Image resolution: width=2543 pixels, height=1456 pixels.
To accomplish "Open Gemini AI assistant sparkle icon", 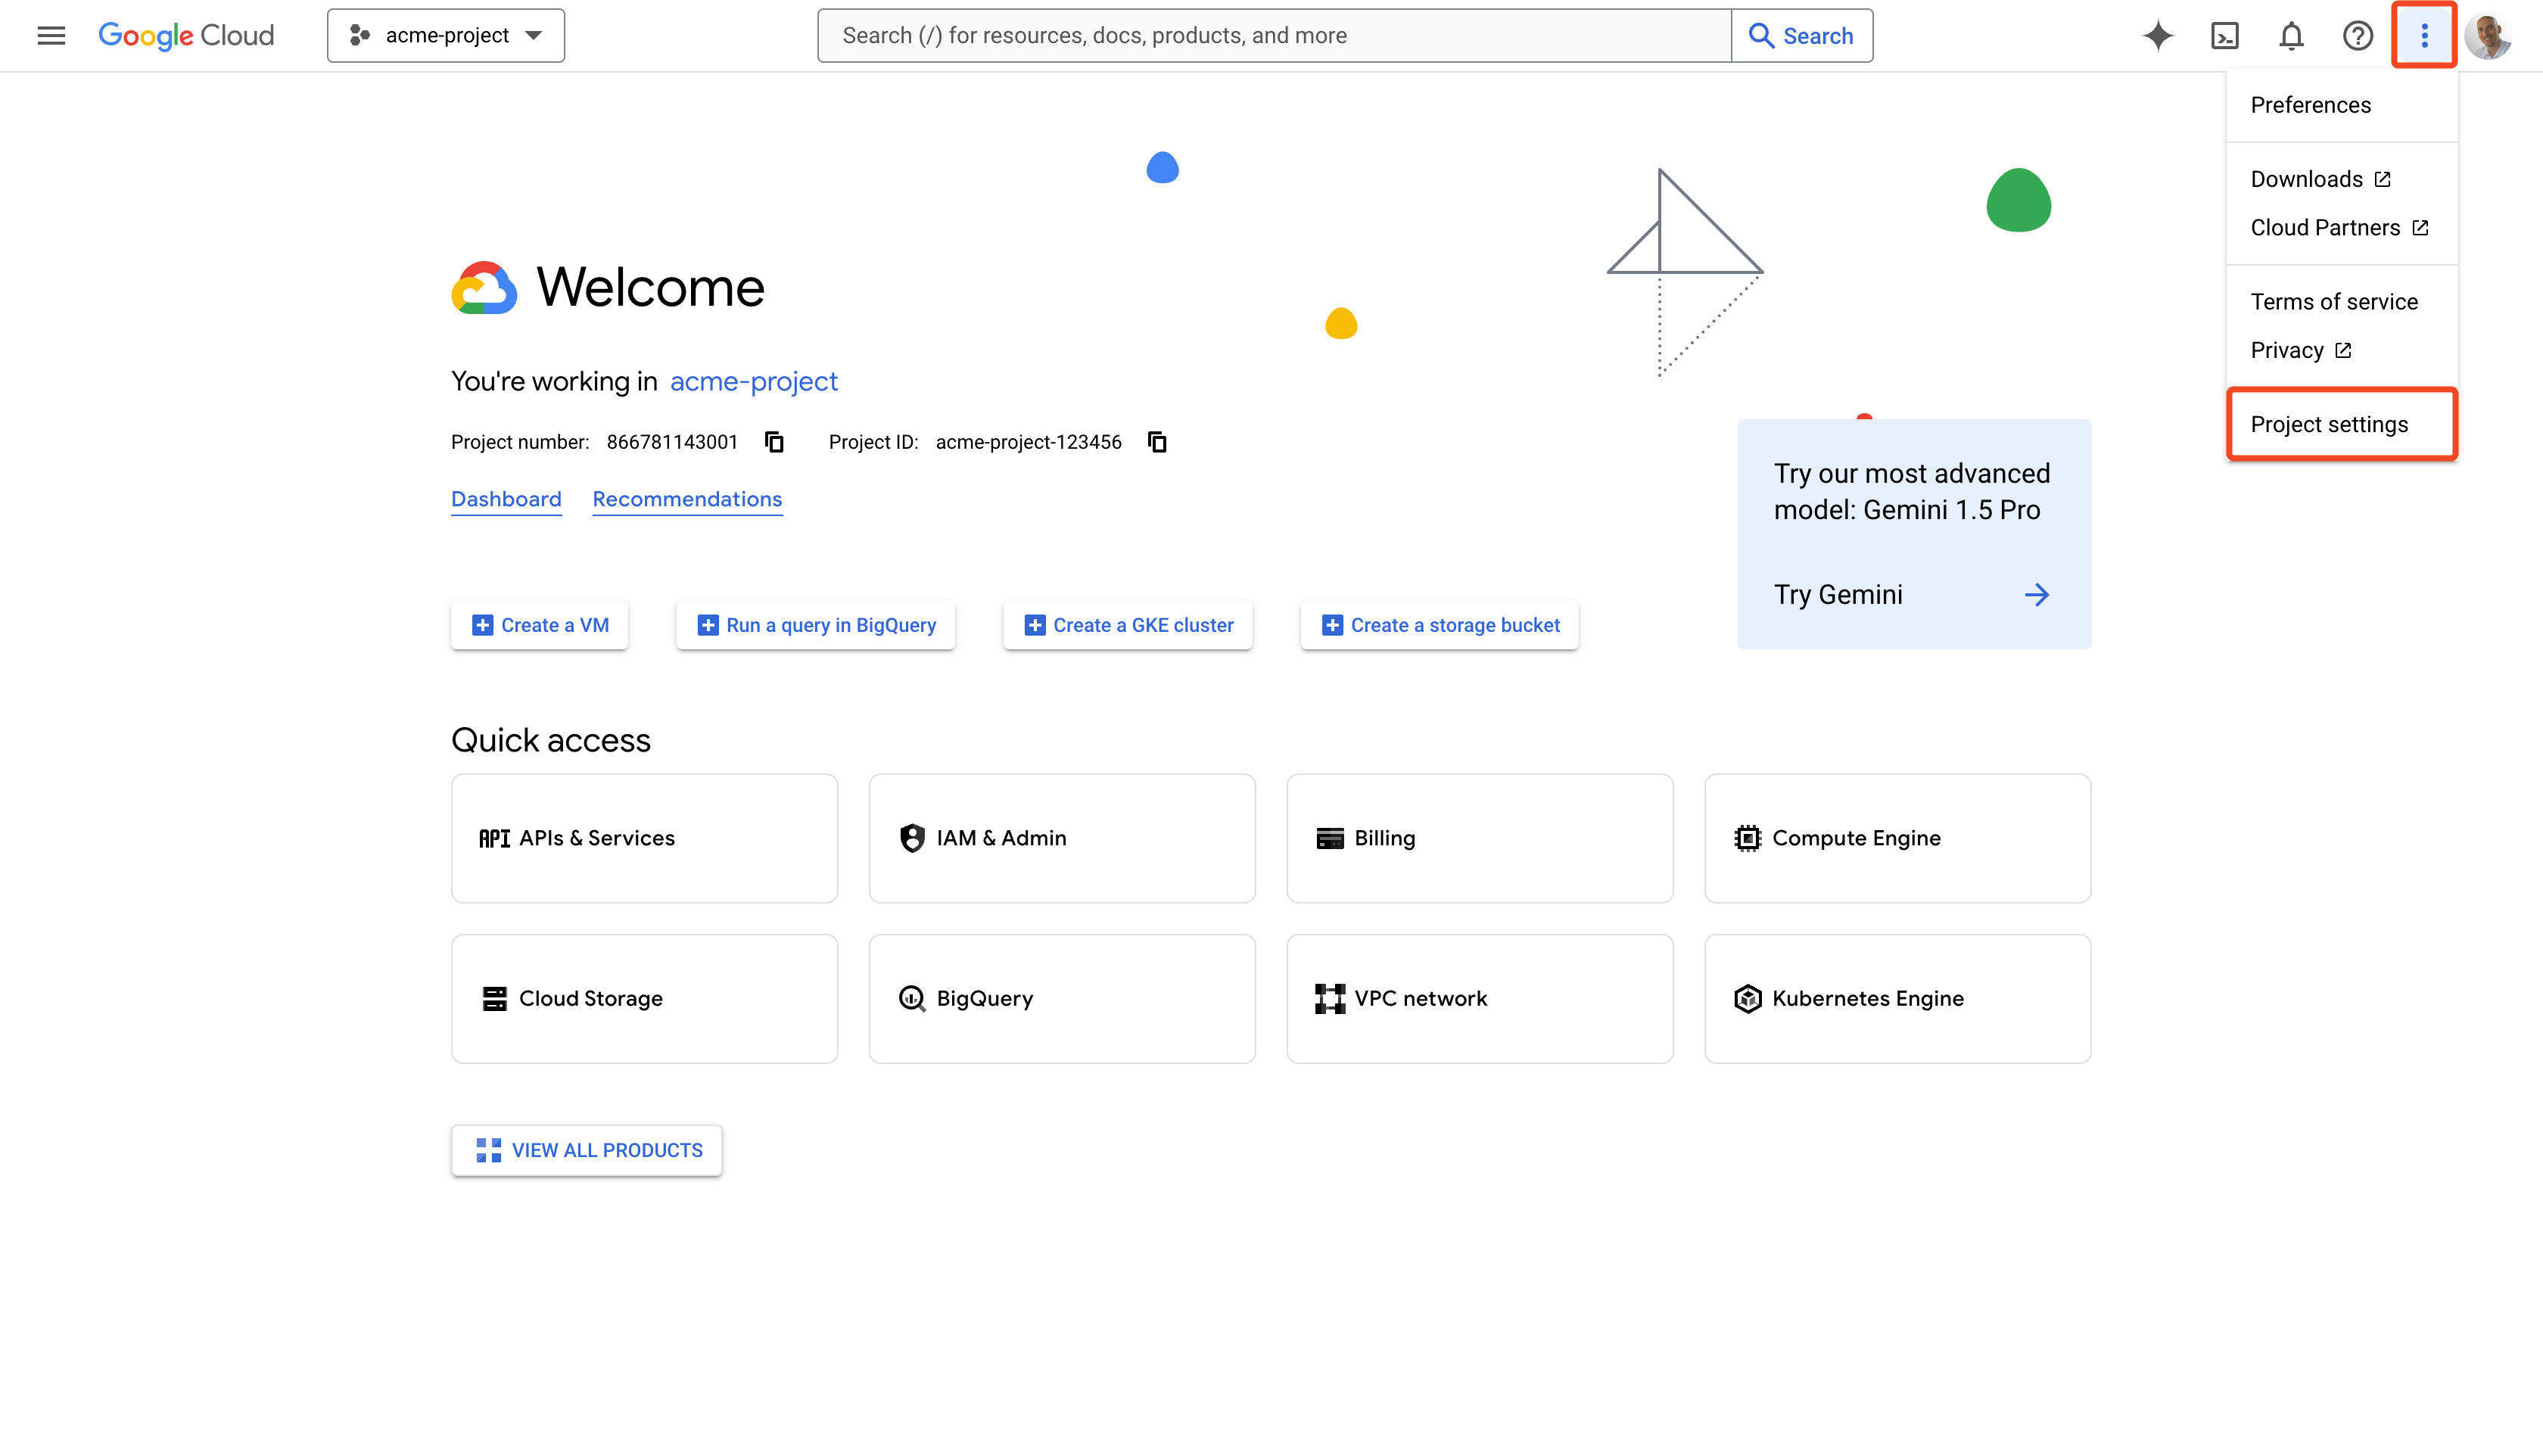I will click(x=2158, y=36).
